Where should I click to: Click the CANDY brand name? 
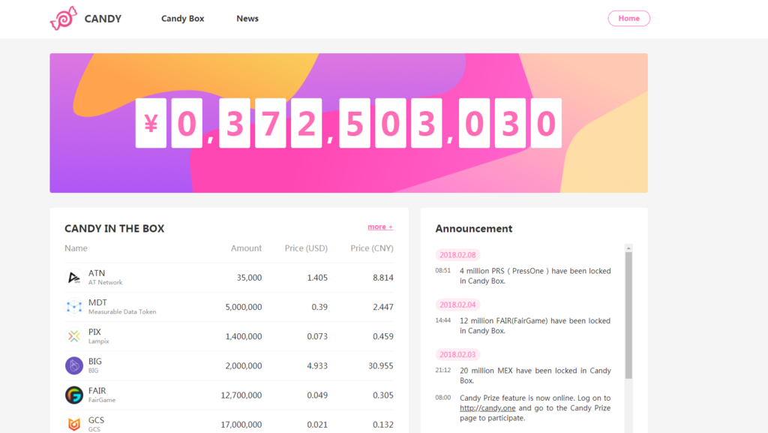click(x=103, y=19)
